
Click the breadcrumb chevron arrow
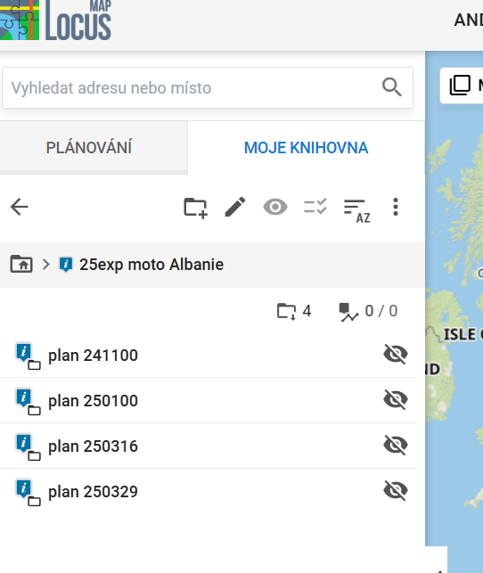pyautogui.click(x=45, y=264)
